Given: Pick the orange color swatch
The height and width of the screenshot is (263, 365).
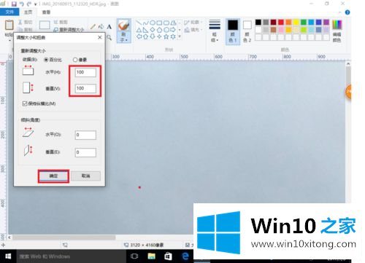Looking at the screenshot, I should [x=288, y=23].
